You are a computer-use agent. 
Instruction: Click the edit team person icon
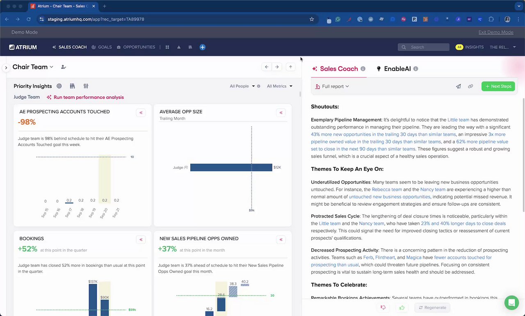coord(64,67)
